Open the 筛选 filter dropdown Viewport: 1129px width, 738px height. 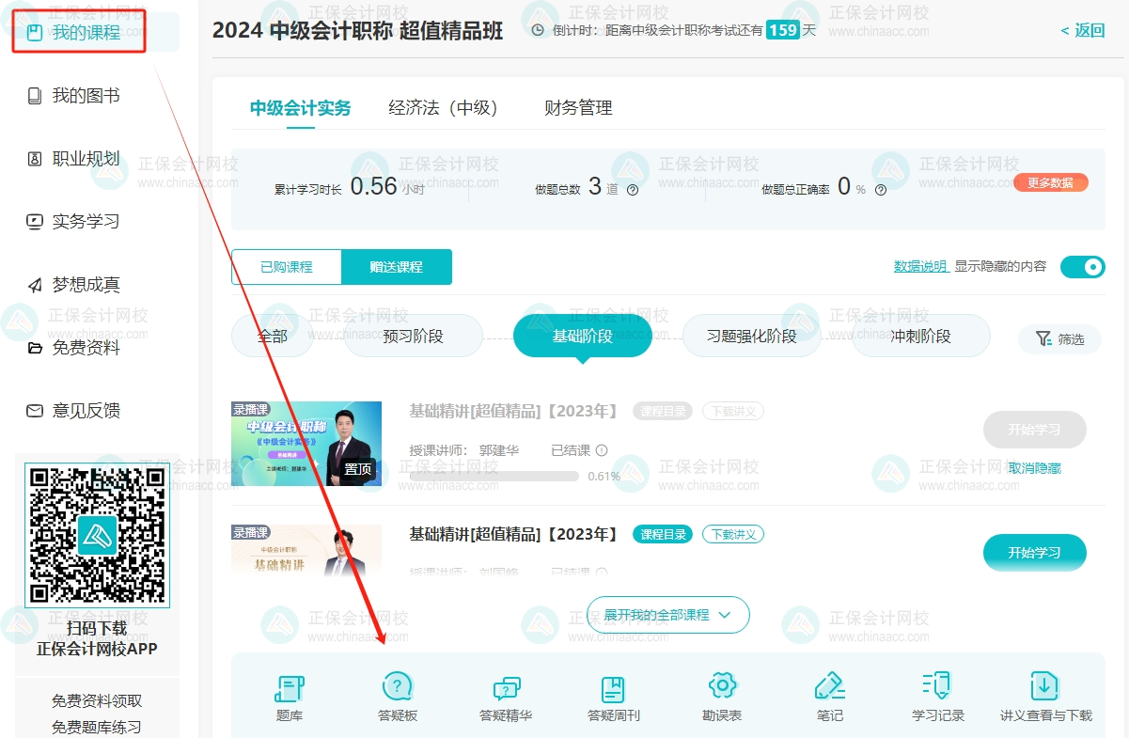click(x=1059, y=339)
